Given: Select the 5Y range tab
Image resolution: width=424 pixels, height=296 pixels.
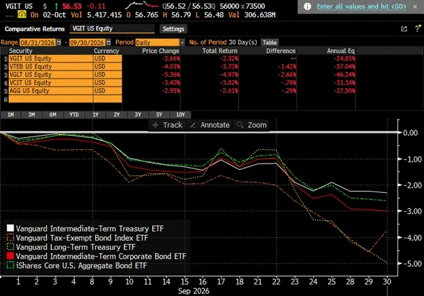Looking at the screenshot, I should coord(159,115).
